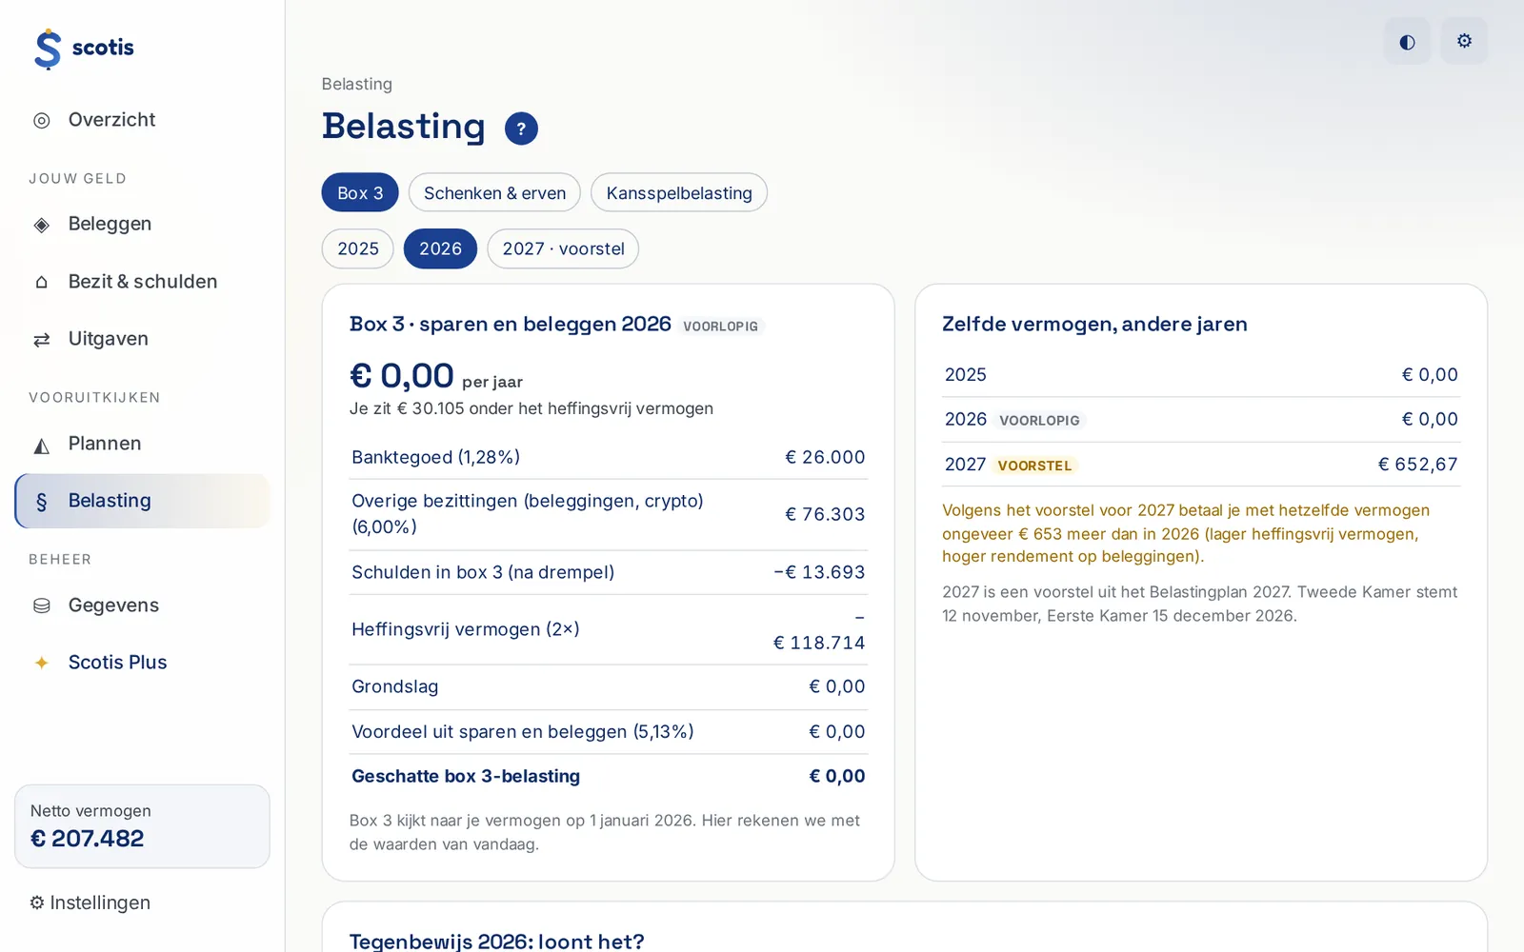Viewport: 1524px width, 952px height.
Task: Click the Belasting section-sign icon
Action: pyautogui.click(x=42, y=502)
